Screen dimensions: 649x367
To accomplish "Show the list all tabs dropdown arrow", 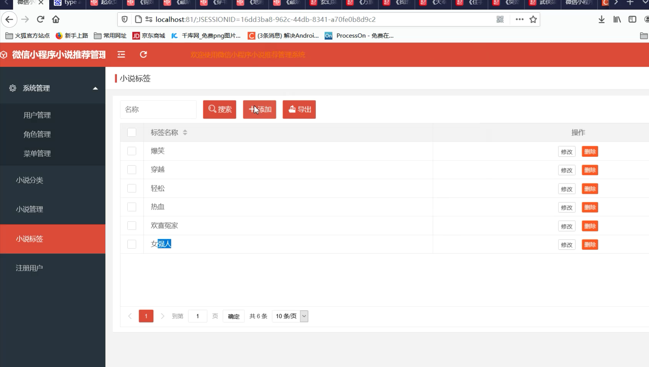I will tap(645, 3).
